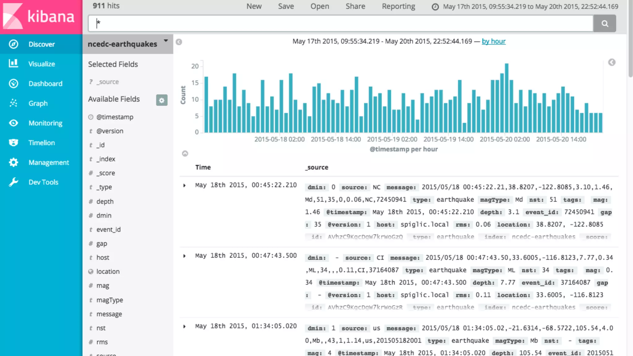Open Timelion mask icon
Image resolution: width=633 pixels, height=356 pixels.
pos(13,142)
